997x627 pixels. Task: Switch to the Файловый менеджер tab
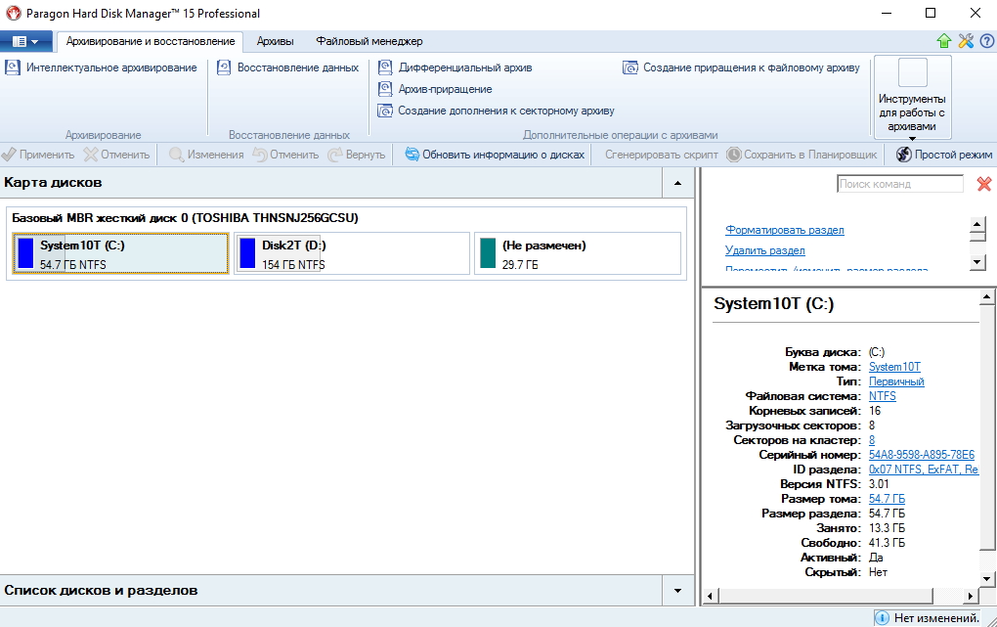tap(368, 41)
